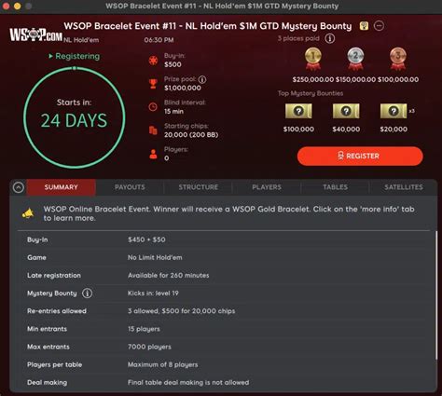Click the Starting chips stack icon
Screen dimensions: 442x396
click(x=153, y=130)
